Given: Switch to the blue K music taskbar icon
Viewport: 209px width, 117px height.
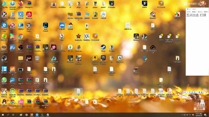Looking at the screenshot, I should click(37, 115).
